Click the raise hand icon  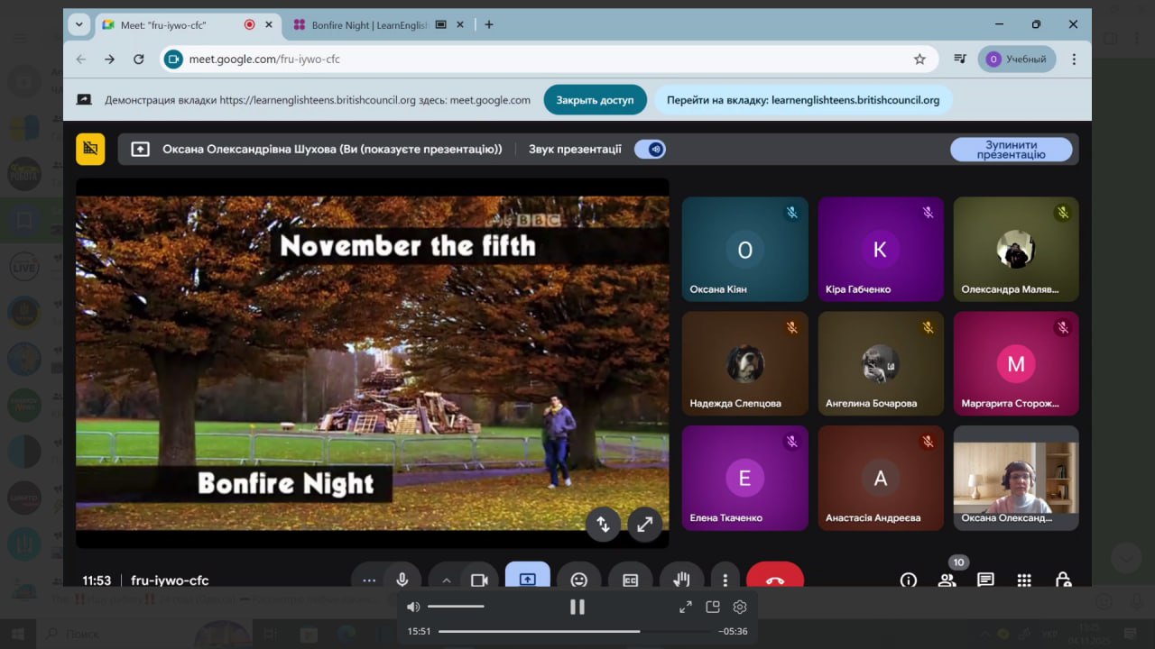(681, 580)
